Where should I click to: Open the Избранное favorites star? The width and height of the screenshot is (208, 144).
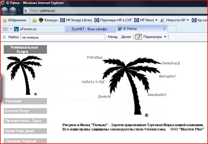click(x=14, y=20)
